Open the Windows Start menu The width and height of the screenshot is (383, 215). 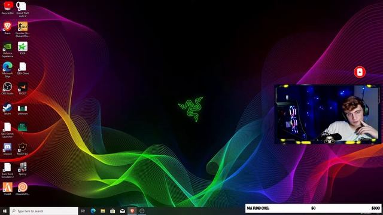coord(5,211)
